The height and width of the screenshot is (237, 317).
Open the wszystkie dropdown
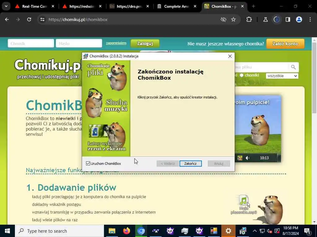pyautogui.click(x=282, y=76)
